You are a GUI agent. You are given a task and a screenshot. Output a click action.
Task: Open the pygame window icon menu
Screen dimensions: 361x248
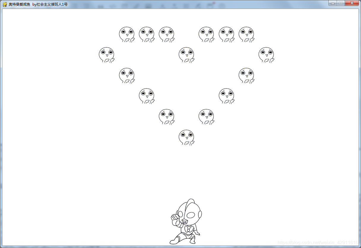(5, 4)
